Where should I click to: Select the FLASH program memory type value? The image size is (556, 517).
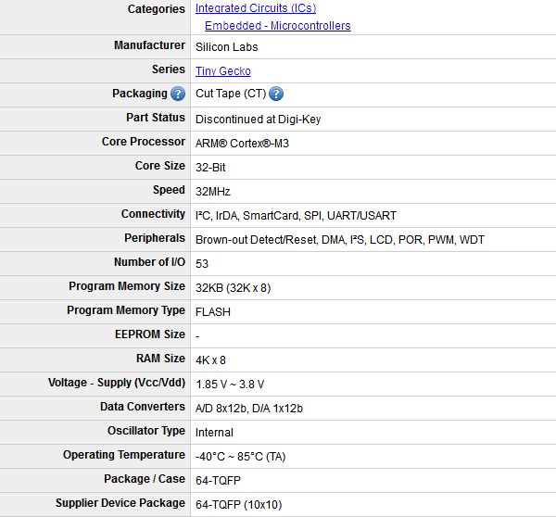(x=213, y=312)
